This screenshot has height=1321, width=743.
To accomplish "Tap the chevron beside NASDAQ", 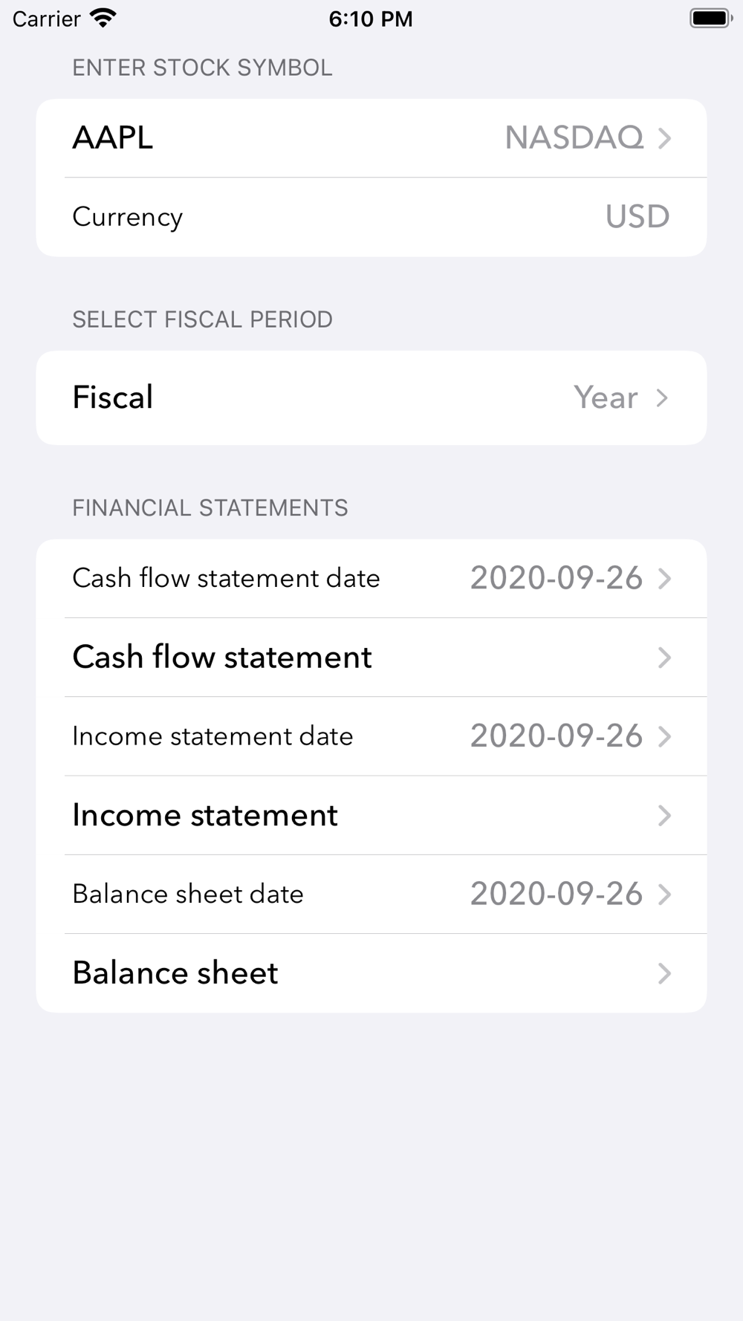I will (x=664, y=138).
